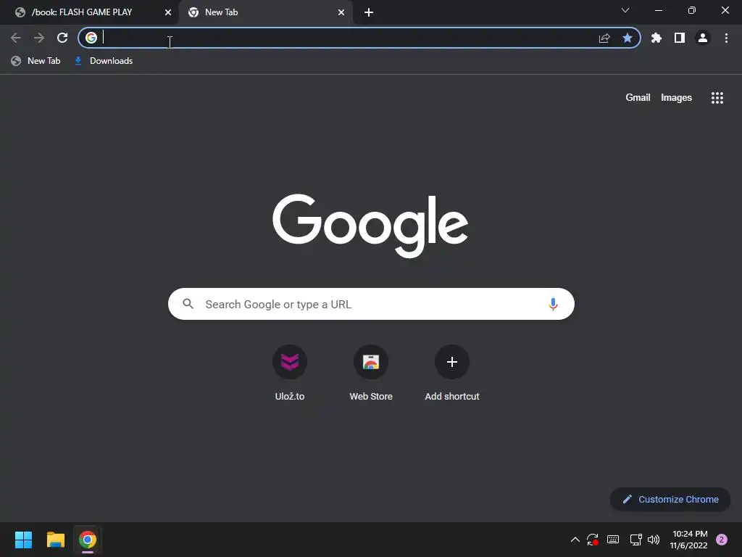Open the clock showing 10:24 PM
The height and width of the screenshot is (557, 742).
(x=689, y=540)
